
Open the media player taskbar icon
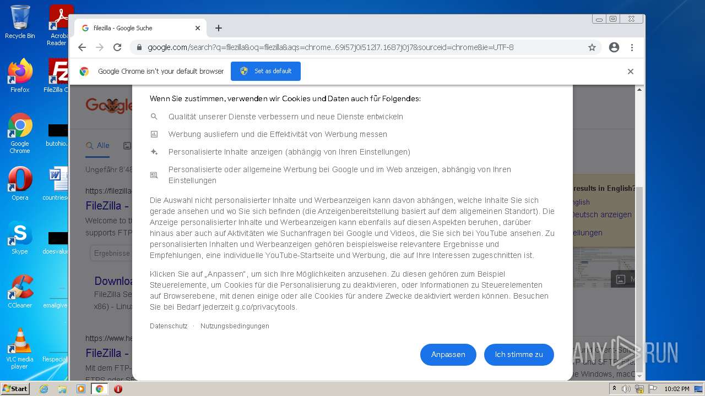(81, 389)
